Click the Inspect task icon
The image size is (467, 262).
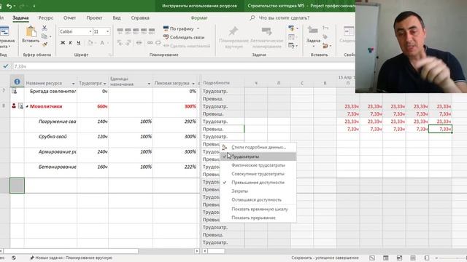(291, 29)
